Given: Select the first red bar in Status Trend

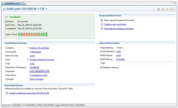Looking at the screenshot, I should [x=24, y=34].
